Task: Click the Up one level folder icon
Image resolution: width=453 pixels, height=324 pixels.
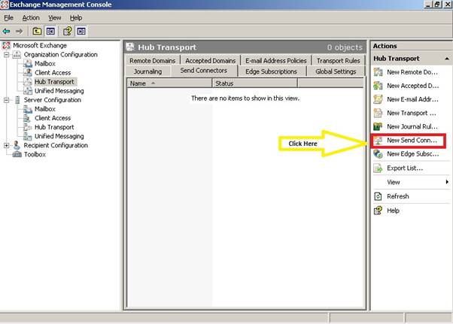Action: coord(37,31)
